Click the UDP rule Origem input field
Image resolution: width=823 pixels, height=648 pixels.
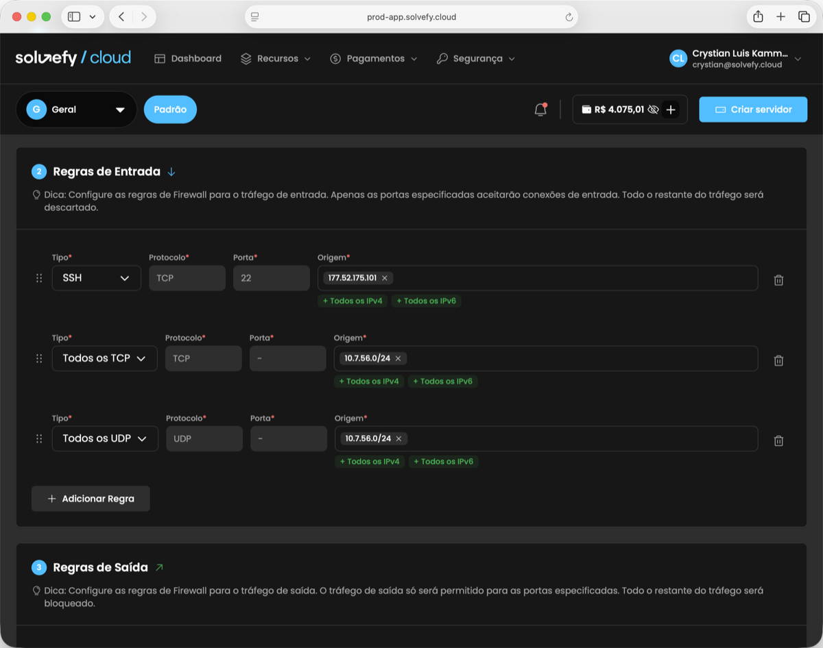(x=546, y=438)
